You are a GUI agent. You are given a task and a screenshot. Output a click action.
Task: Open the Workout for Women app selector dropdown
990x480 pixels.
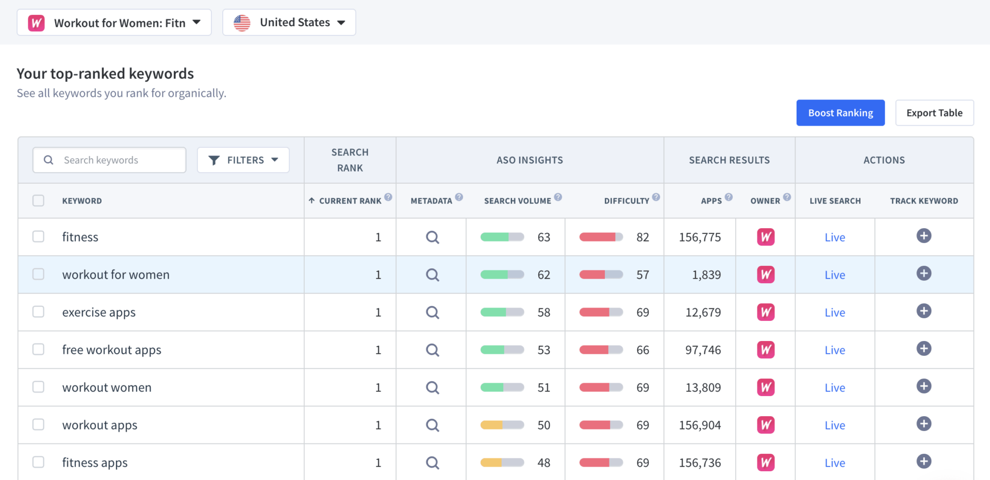point(114,23)
